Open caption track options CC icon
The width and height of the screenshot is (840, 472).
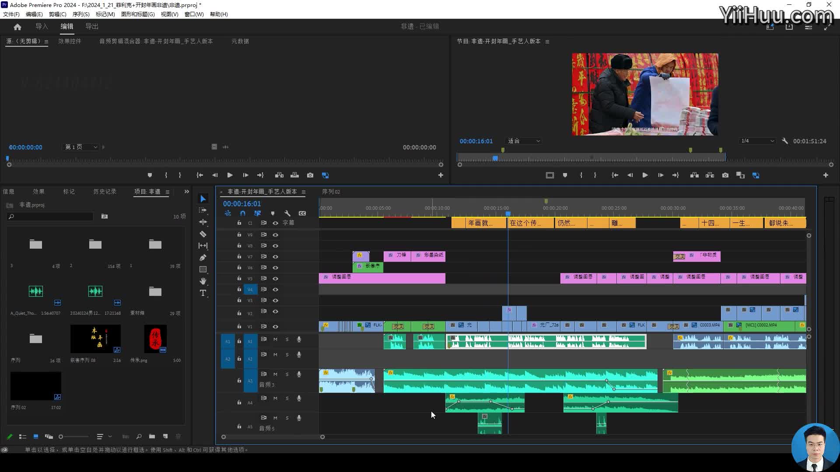(x=302, y=213)
